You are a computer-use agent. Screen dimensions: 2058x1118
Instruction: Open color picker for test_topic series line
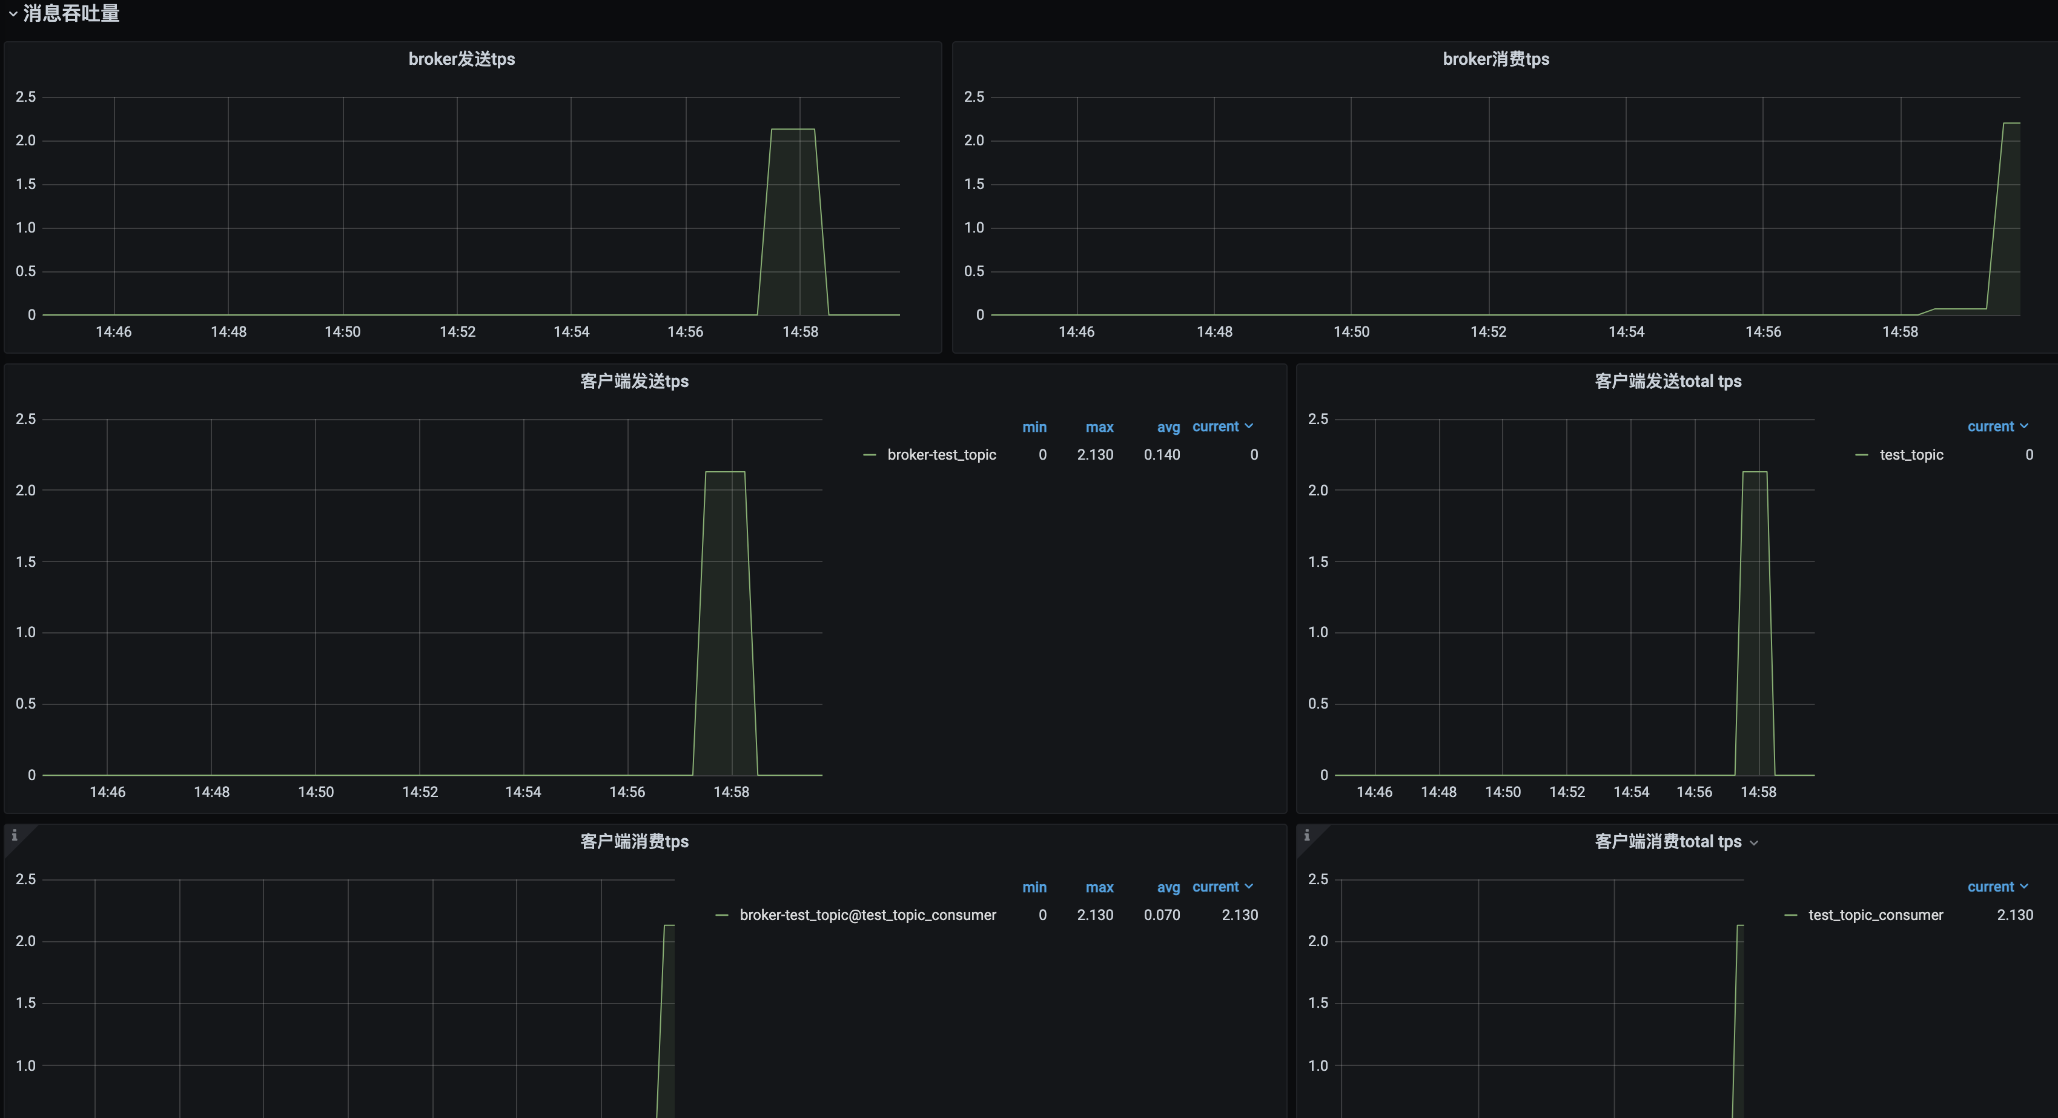(x=1862, y=455)
